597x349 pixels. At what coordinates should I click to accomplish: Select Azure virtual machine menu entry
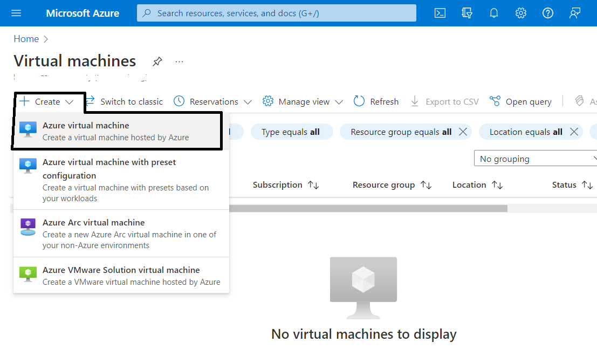point(121,131)
